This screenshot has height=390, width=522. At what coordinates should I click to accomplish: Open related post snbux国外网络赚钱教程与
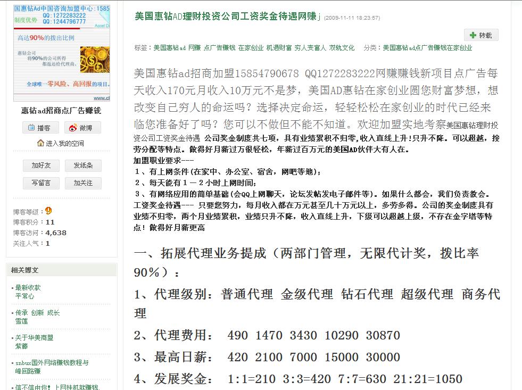pos(52,362)
